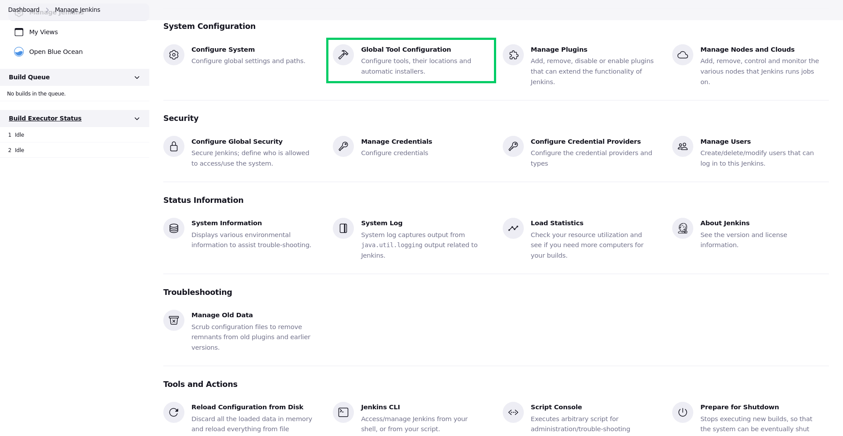Open Manage Users title link

click(x=725, y=142)
